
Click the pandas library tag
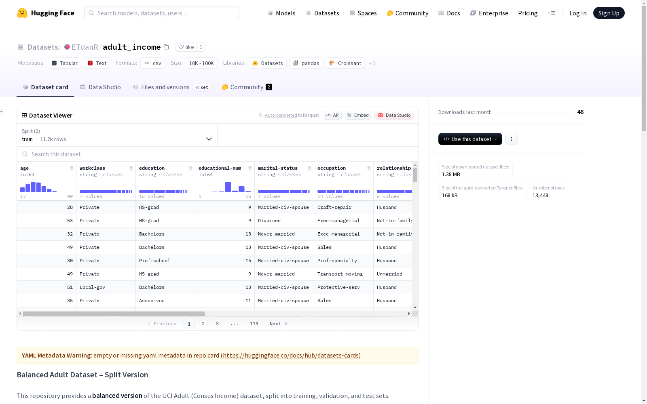pos(306,63)
